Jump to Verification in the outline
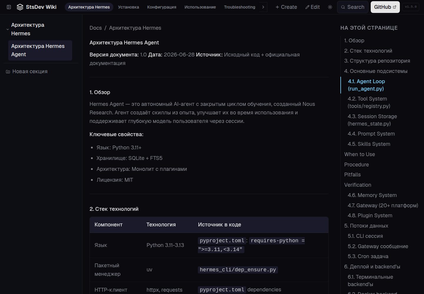Screen dimensions: 424x294 tap(358, 185)
